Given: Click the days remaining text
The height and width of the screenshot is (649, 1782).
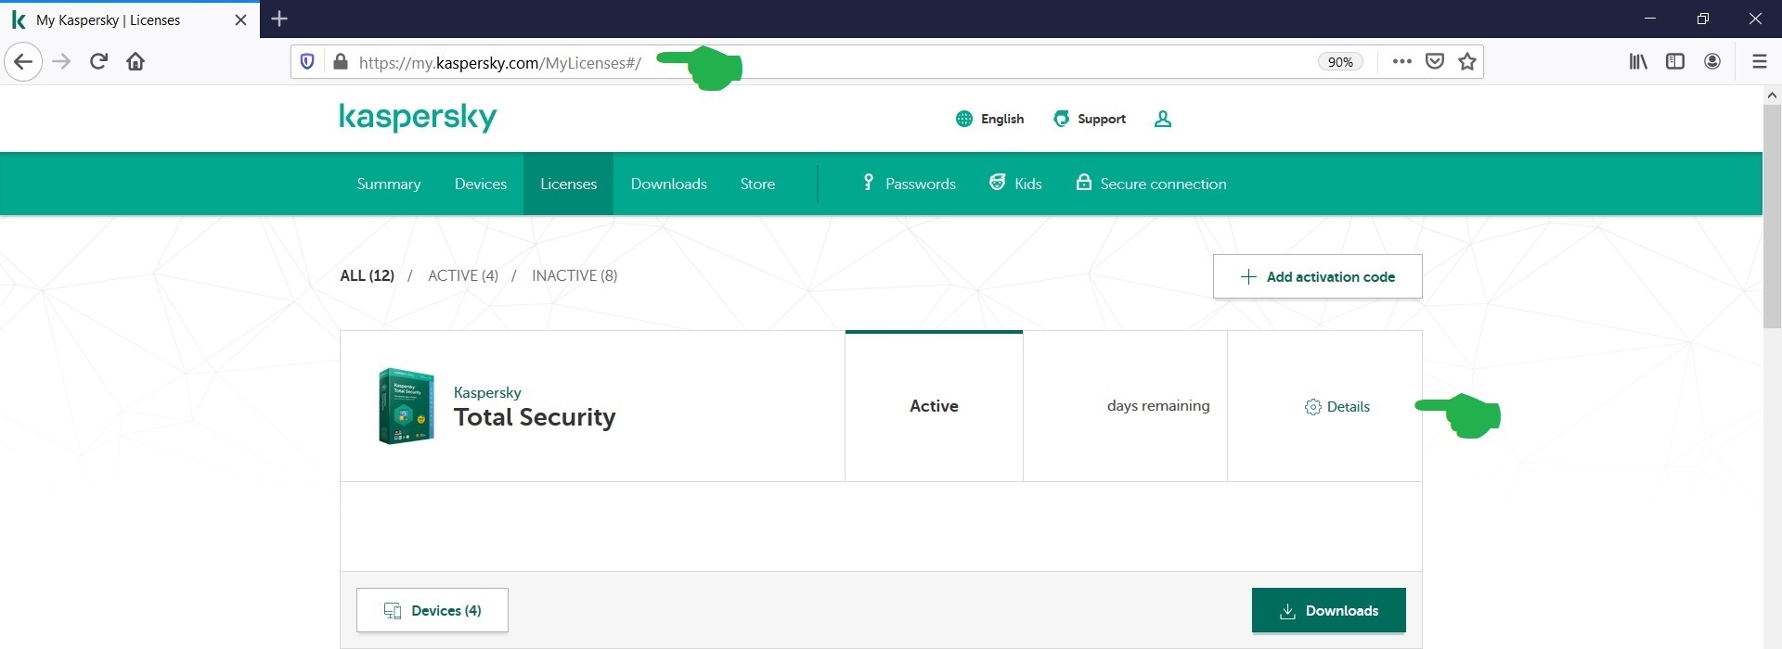Looking at the screenshot, I should coord(1158,406).
